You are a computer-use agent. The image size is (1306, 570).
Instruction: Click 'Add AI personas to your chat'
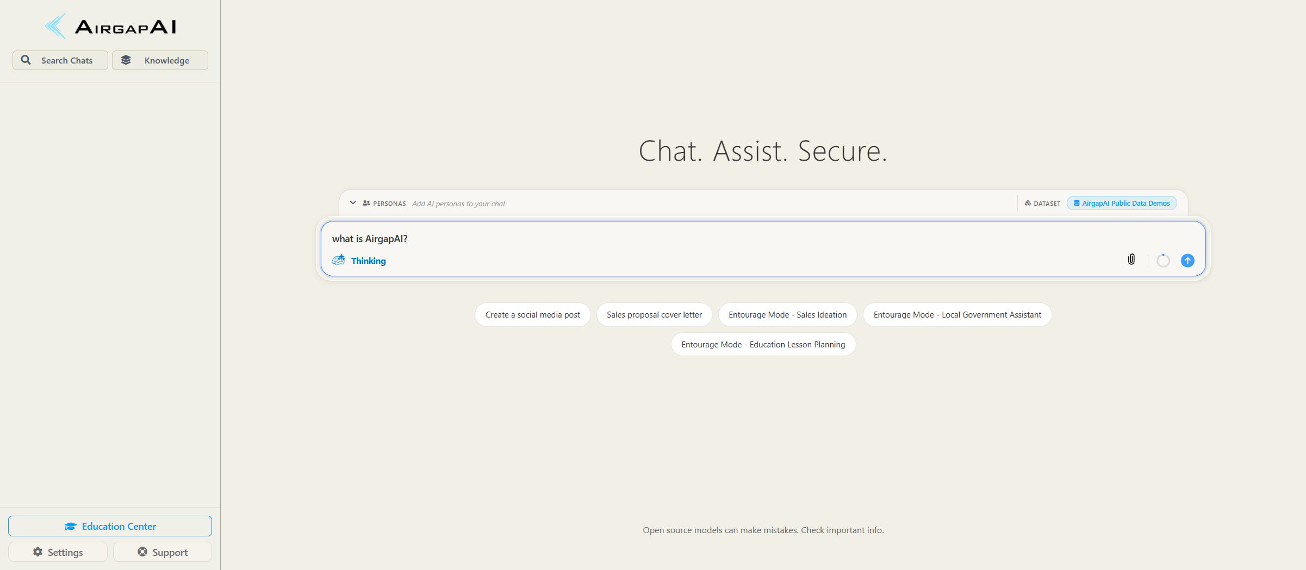[x=458, y=204]
